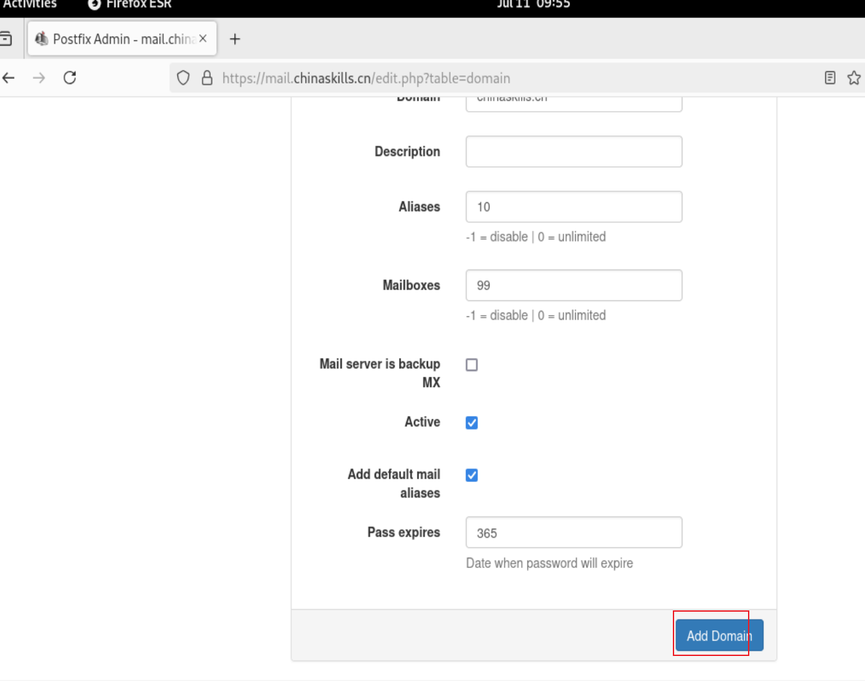This screenshot has height=681, width=865.
Task: Open the Firefox ESR application menu
Action: point(130,4)
